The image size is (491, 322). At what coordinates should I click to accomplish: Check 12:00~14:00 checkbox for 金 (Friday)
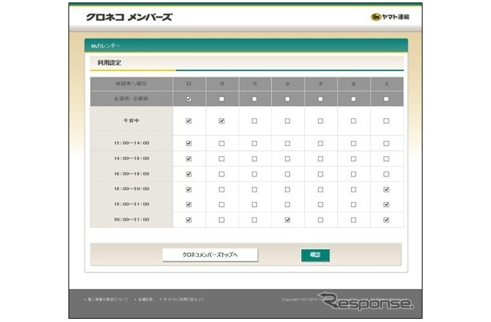point(353,143)
